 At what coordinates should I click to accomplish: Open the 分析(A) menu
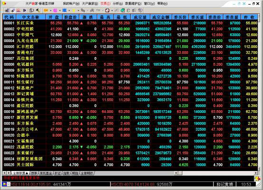pyautogui.click(x=118, y=3)
